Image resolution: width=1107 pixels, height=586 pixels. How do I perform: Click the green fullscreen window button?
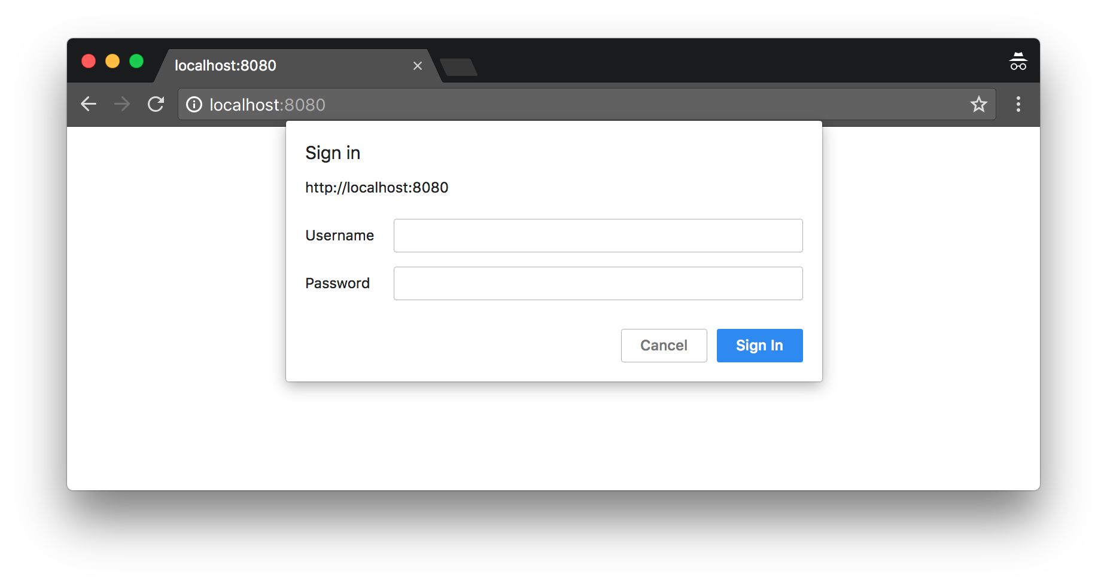[136, 61]
